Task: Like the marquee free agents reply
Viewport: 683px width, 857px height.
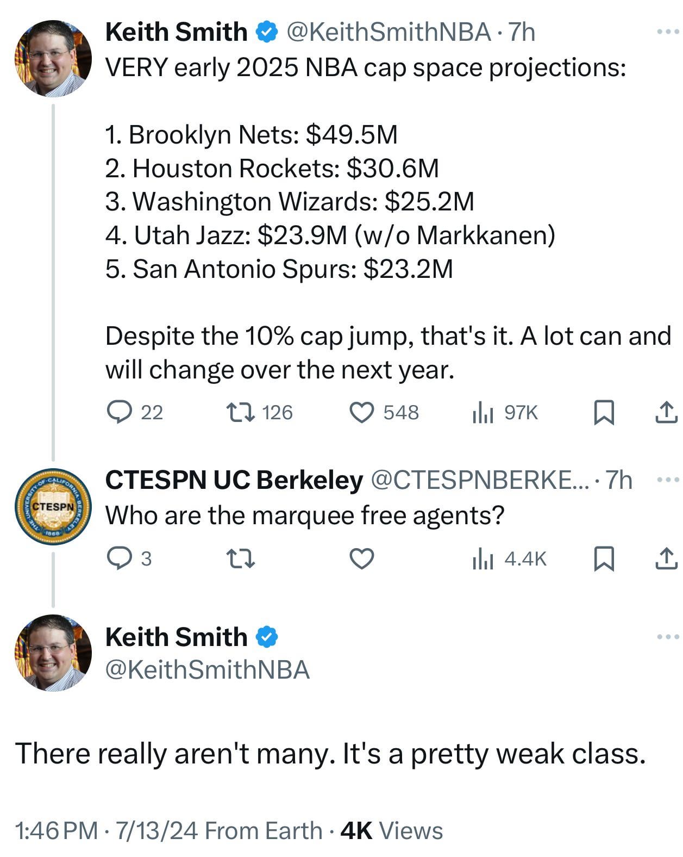Action: (x=361, y=558)
